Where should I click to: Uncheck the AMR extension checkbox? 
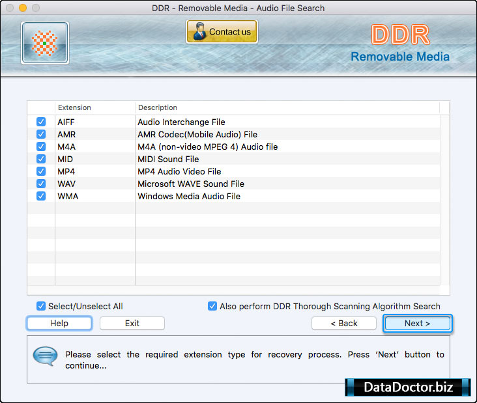click(x=41, y=134)
